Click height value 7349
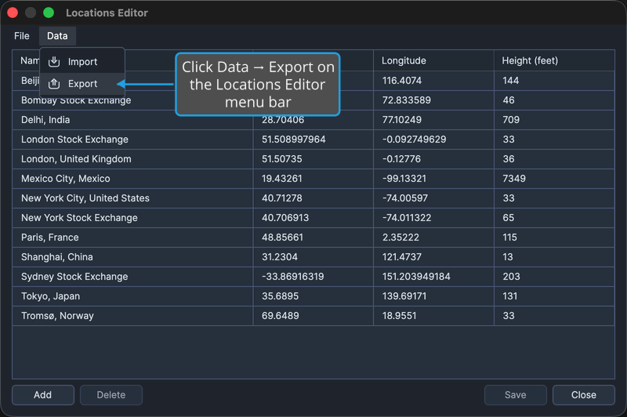627x417 pixels. pyautogui.click(x=514, y=179)
